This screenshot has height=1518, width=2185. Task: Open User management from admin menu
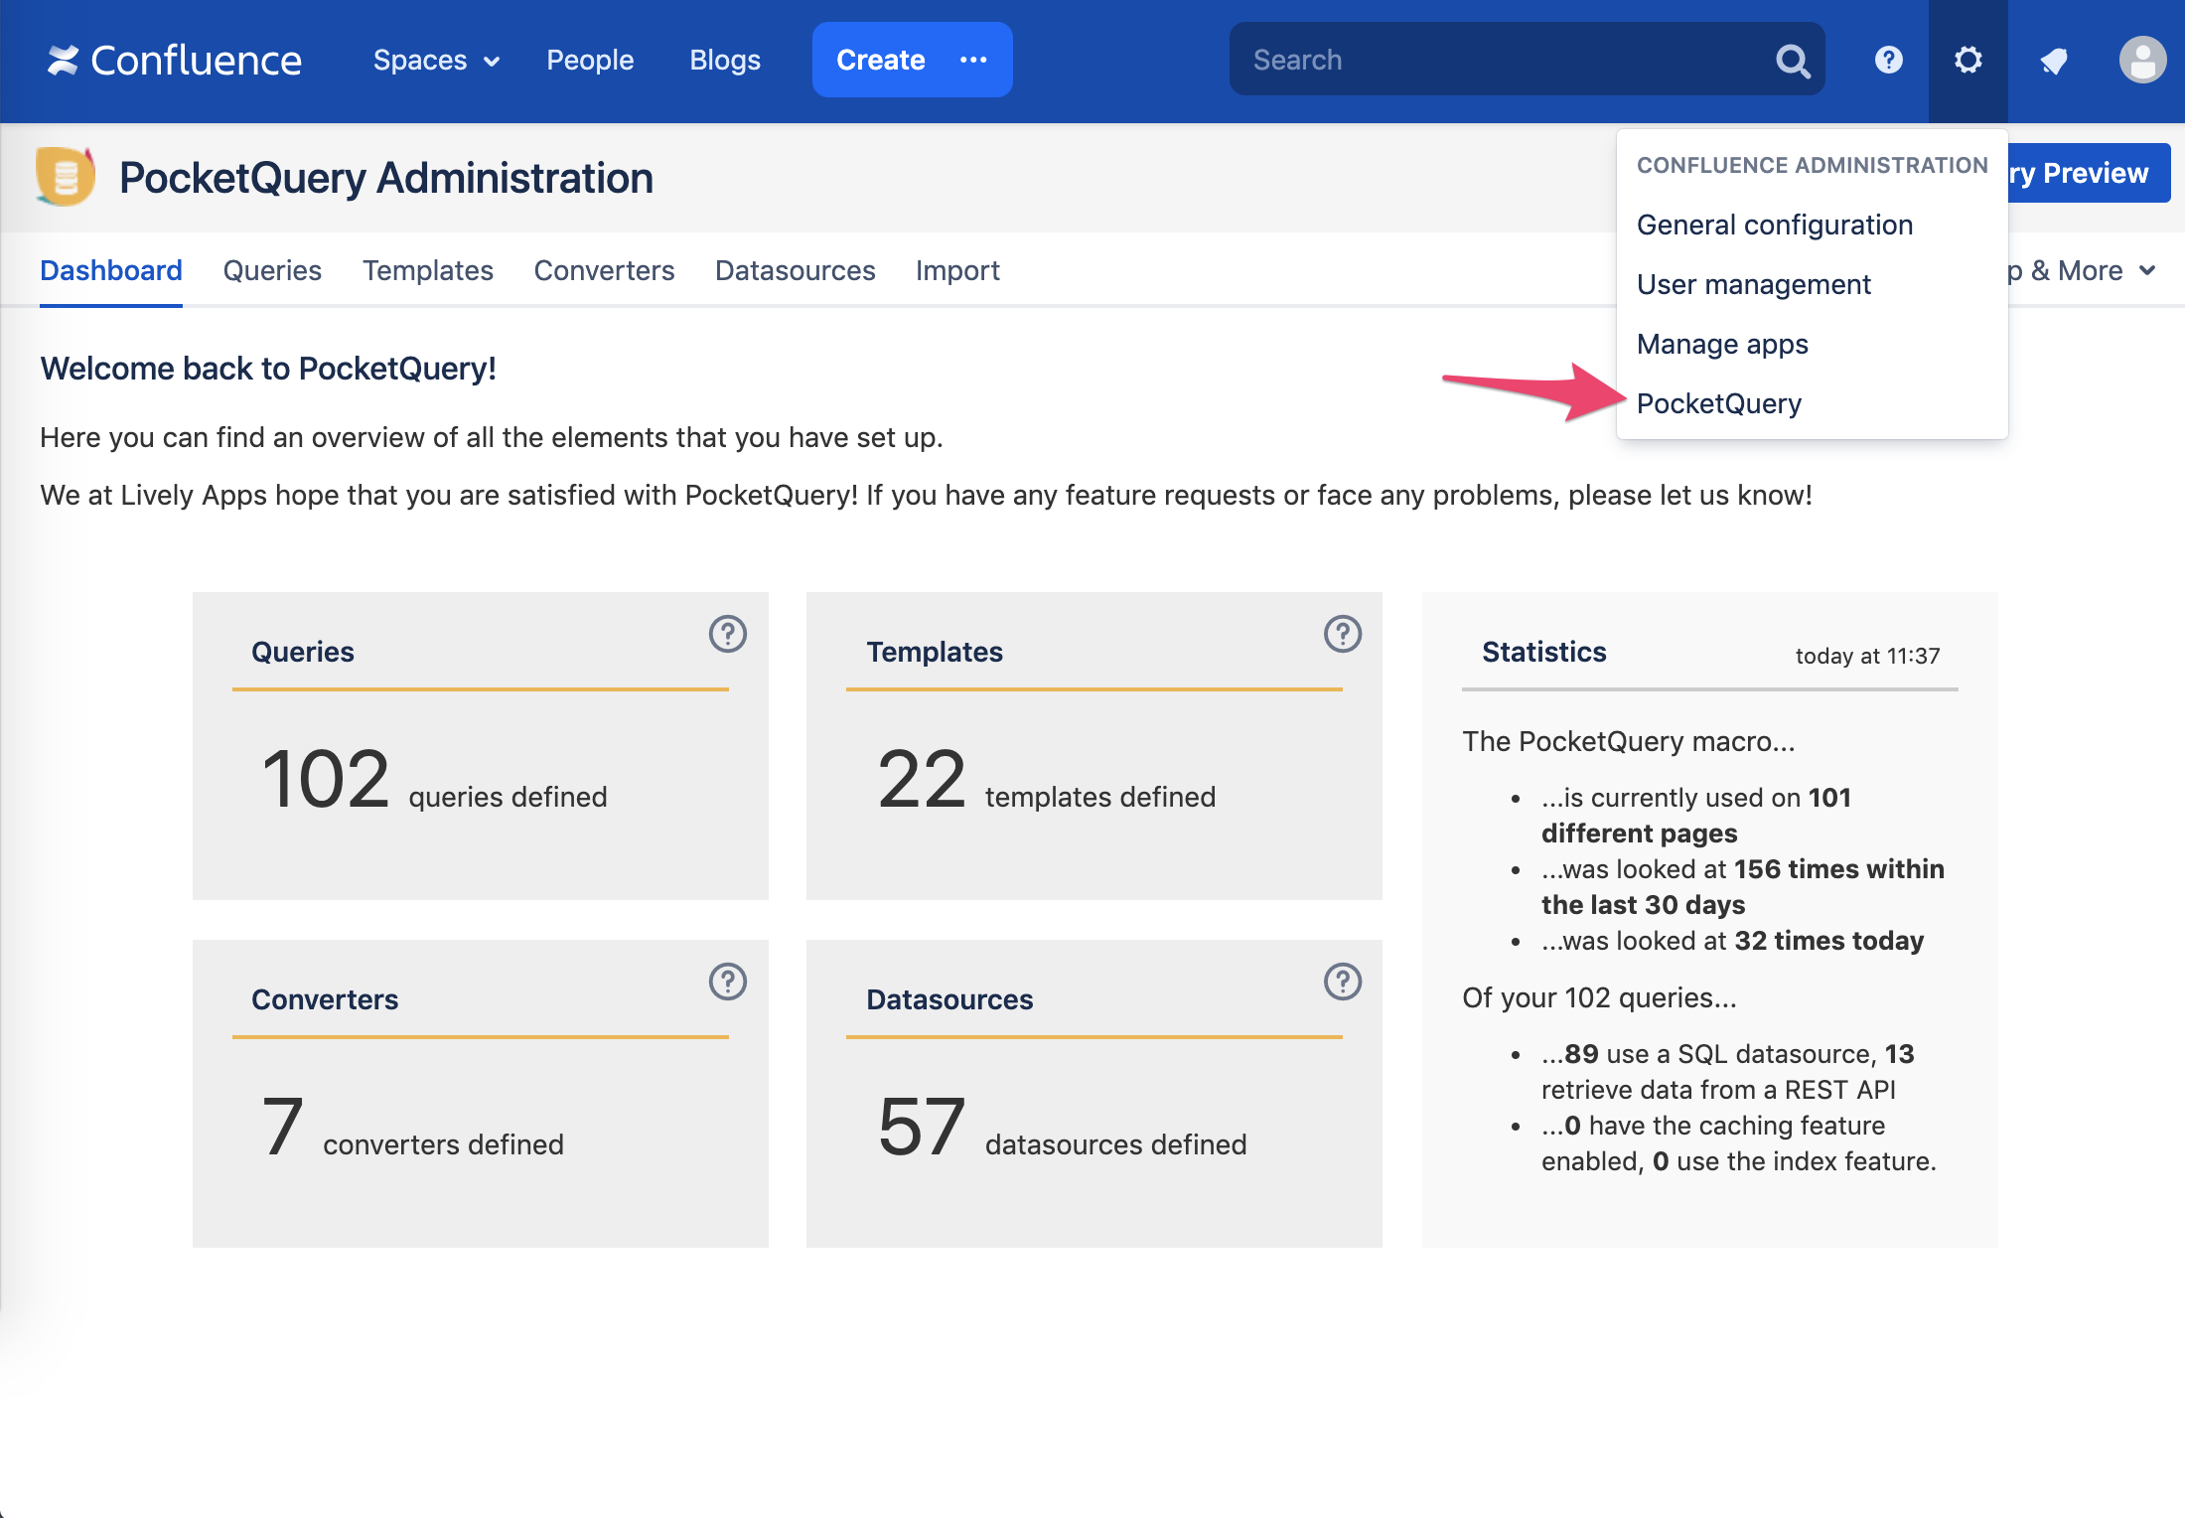(1754, 284)
